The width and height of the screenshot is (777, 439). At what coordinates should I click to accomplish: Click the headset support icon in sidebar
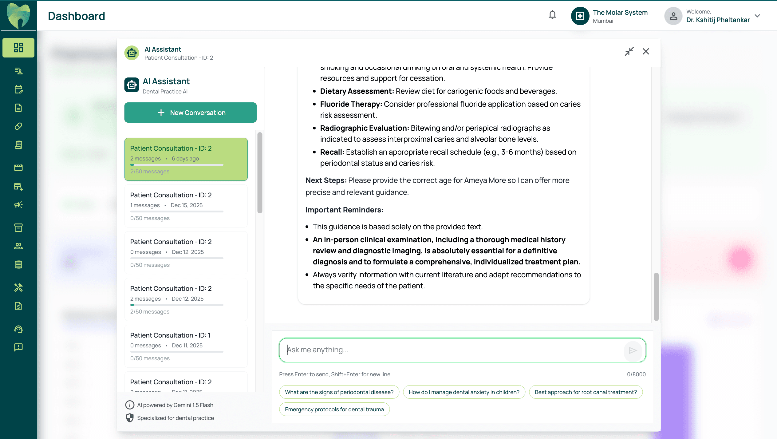(x=18, y=329)
